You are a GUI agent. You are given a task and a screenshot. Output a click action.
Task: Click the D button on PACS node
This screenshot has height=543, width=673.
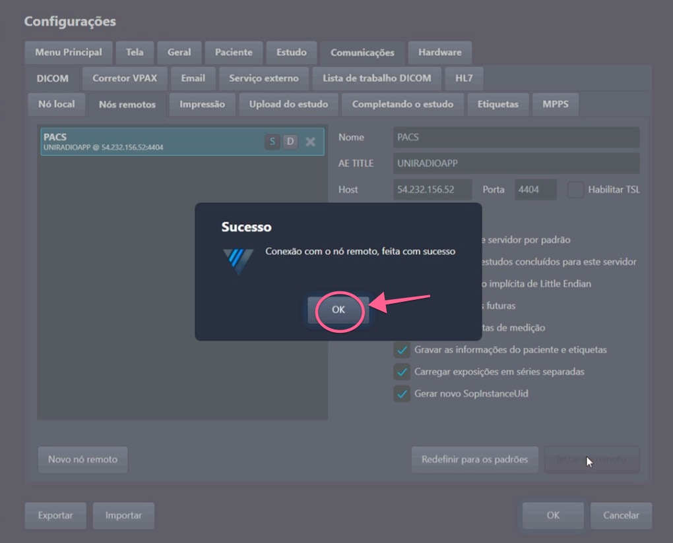click(x=290, y=142)
